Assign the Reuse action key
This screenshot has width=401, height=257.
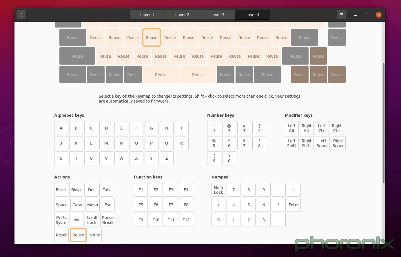[78, 235]
